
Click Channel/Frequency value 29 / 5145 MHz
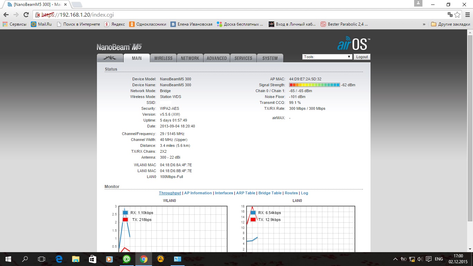pos(172,134)
